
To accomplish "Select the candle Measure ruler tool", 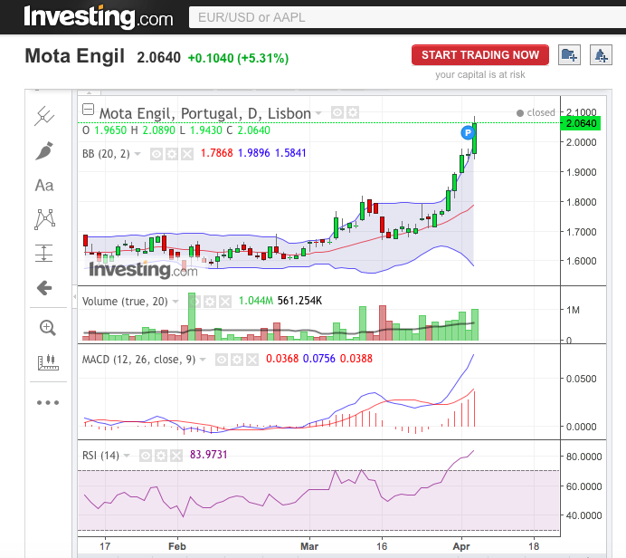I will tap(48, 362).
